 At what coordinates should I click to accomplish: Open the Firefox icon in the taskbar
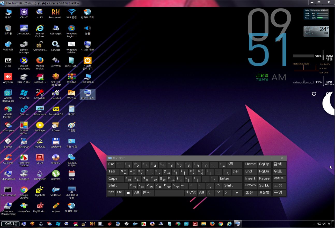[212, 224]
